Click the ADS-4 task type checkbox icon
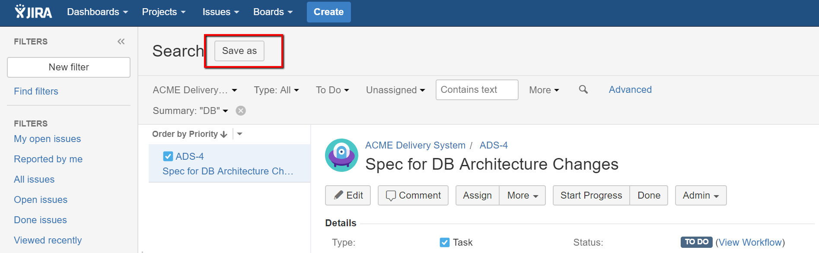Viewport: 819px width, 253px height. tap(168, 156)
